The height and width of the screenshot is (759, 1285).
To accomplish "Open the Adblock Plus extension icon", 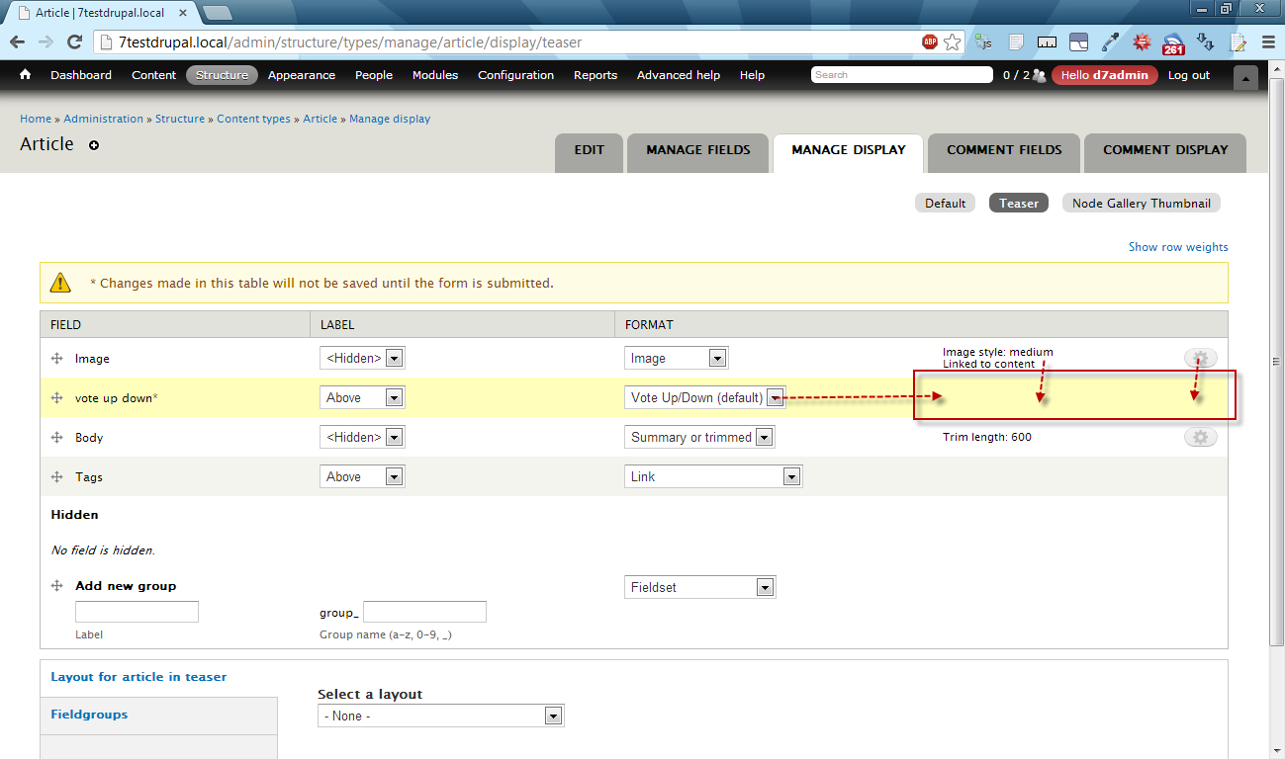I will [x=930, y=42].
